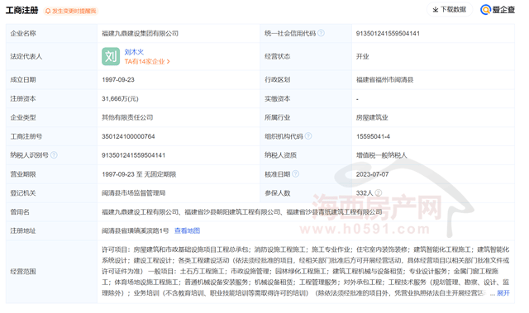Select company type 其他有限责任公司

tap(127, 117)
